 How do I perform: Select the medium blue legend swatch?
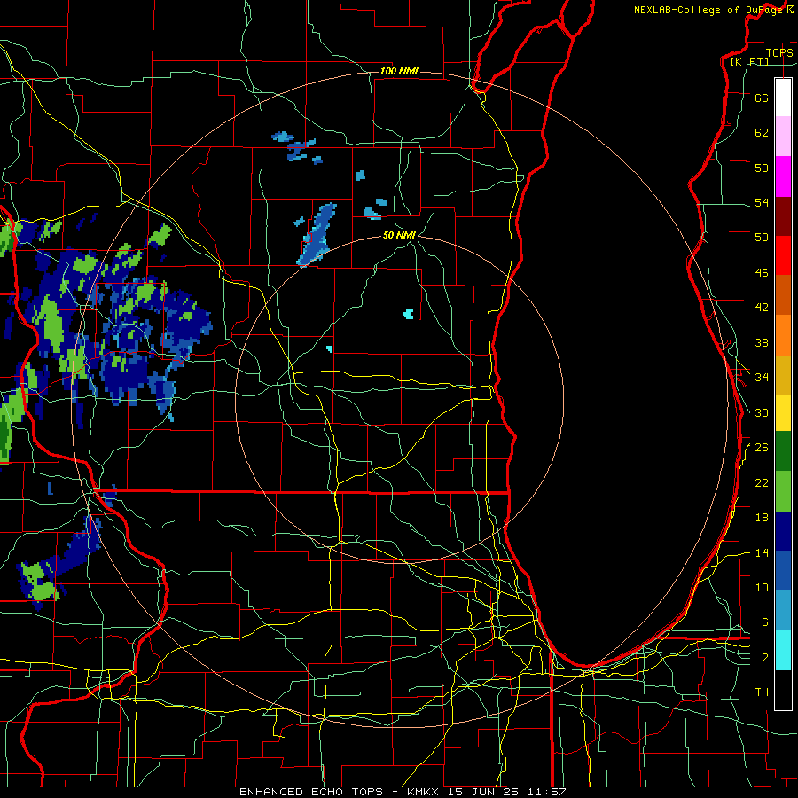pos(783,571)
